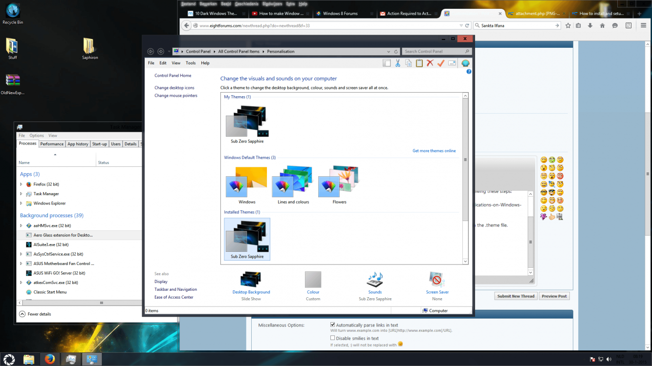Image resolution: width=652 pixels, height=366 pixels.
Task: Refresh the Control Panel address bar
Action: (396, 51)
